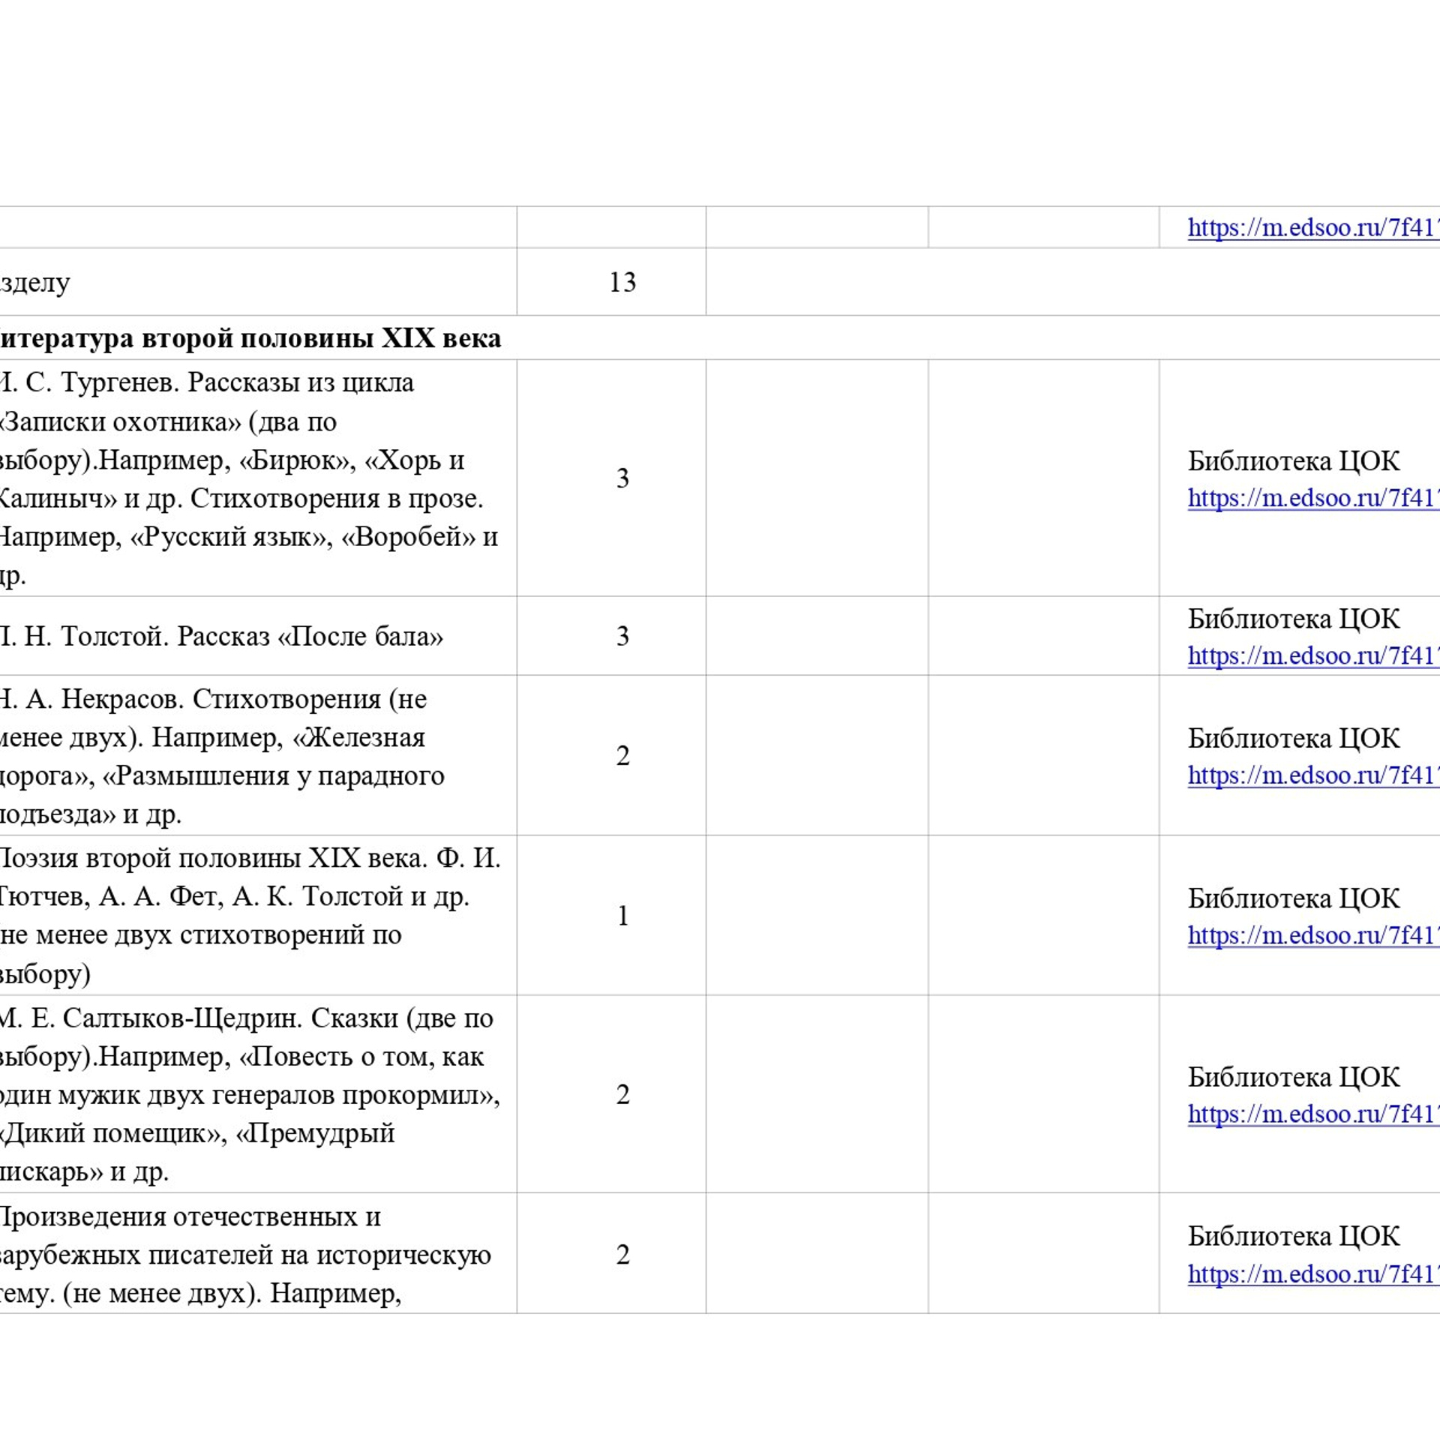
Task: Click the cell showing 2 beside Салтыков-Щедрин
Action: (621, 1095)
